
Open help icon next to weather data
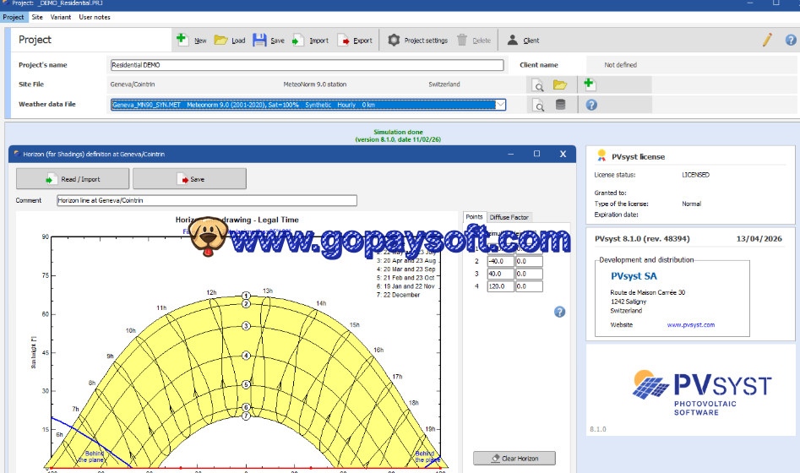pyautogui.click(x=591, y=105)
